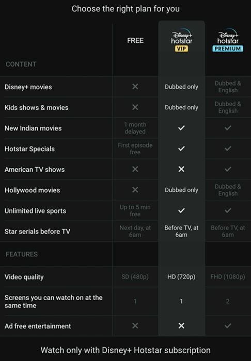
Task: Click the FREE cross for Kids shows & movies
Action: click(x=135, y=107)
